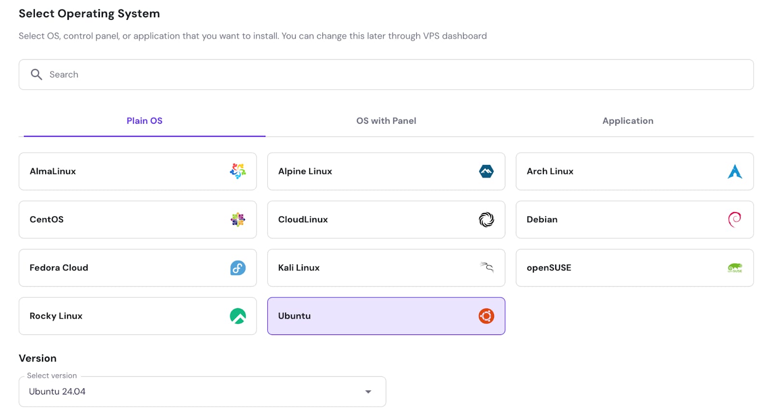Image resolution: width=772 pixels, height=416 pixels.
Task: Click the Fedora Cloud logo icon
Action: click(x=237, y=268)
